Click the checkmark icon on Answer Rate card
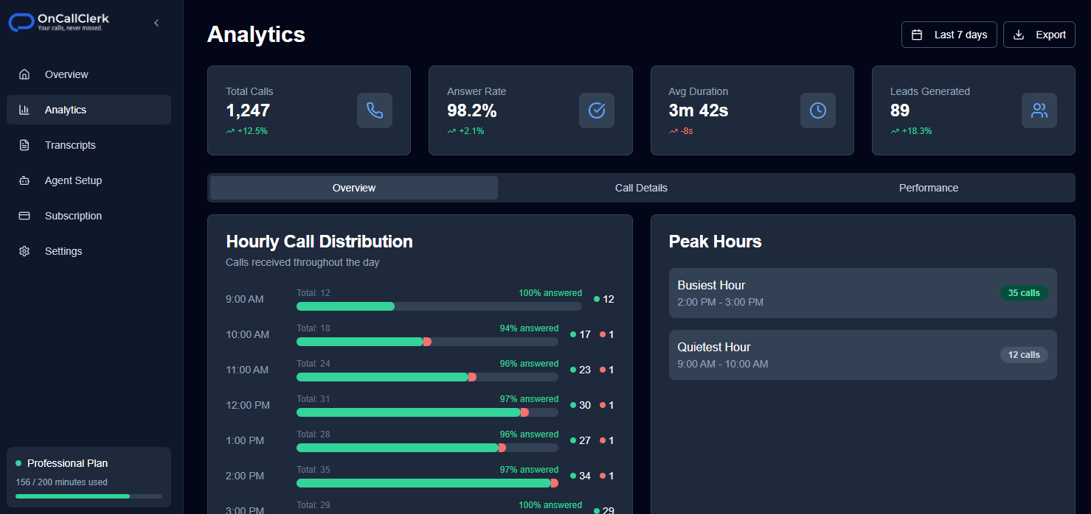1091x514 pixels. (596, 110)
